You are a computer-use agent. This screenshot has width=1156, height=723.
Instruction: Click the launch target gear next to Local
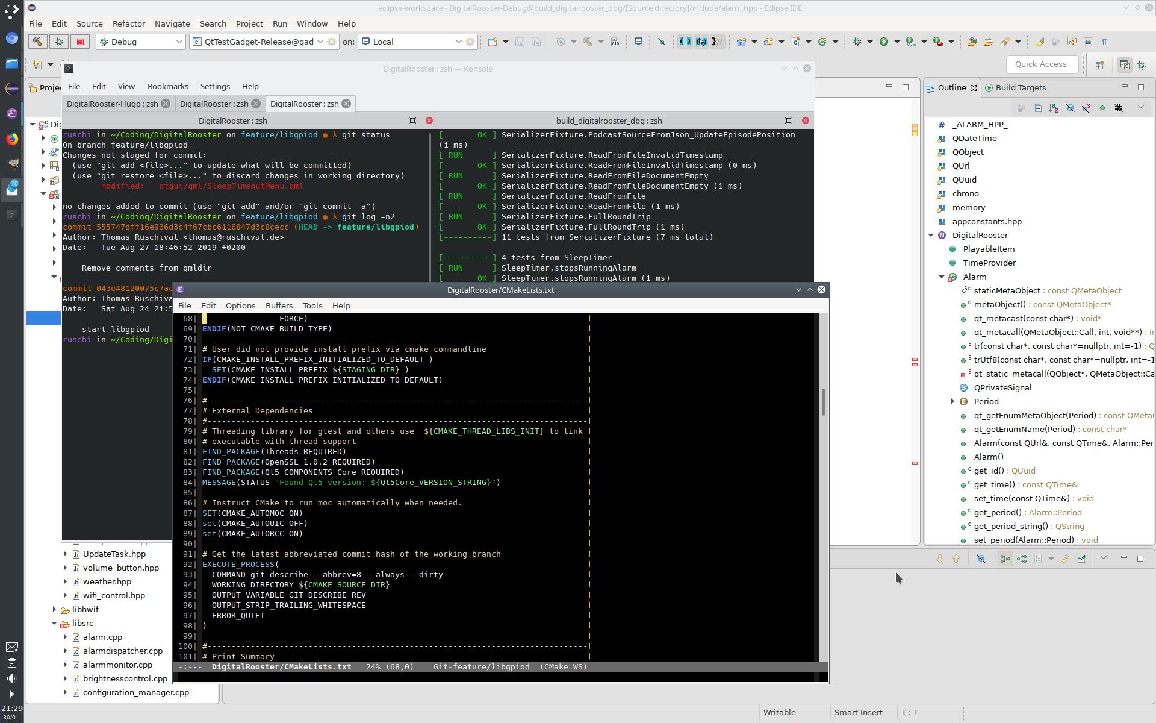point(470,42)
